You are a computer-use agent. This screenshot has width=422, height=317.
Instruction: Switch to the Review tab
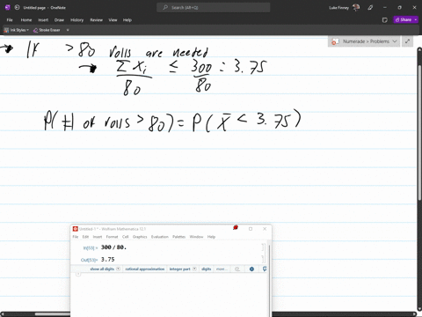(96, 20)
